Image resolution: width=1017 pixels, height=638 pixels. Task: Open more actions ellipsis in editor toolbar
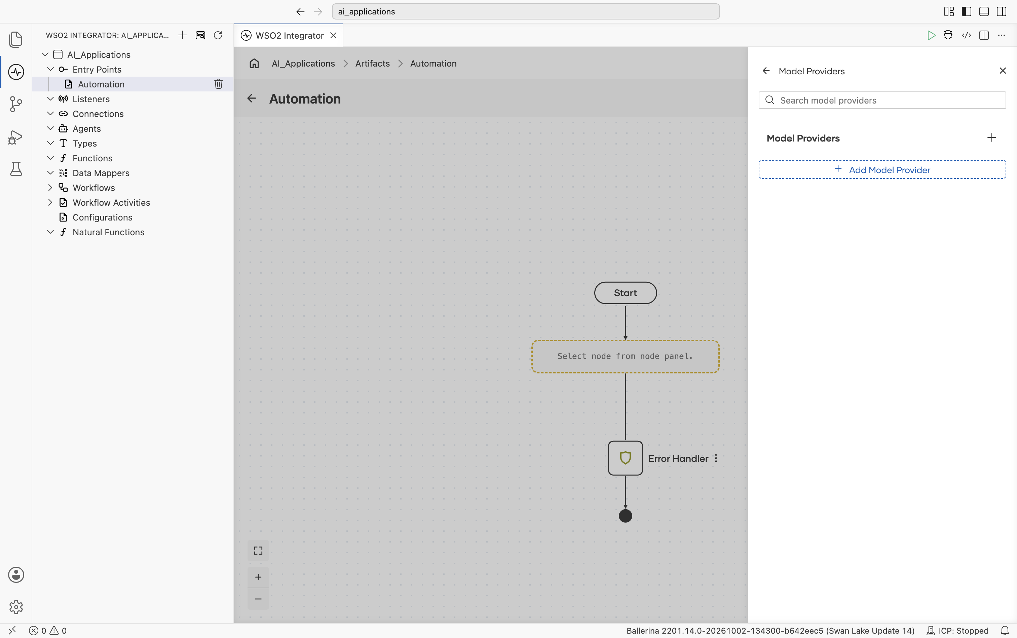point(1002,35)
